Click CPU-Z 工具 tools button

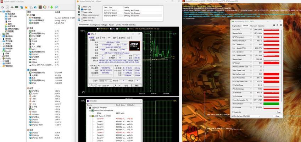tap(115, 86)
